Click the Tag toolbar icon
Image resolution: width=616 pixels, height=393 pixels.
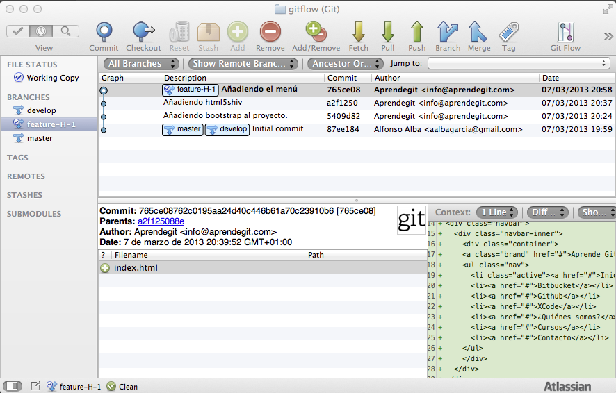click(x=508, y=32)
